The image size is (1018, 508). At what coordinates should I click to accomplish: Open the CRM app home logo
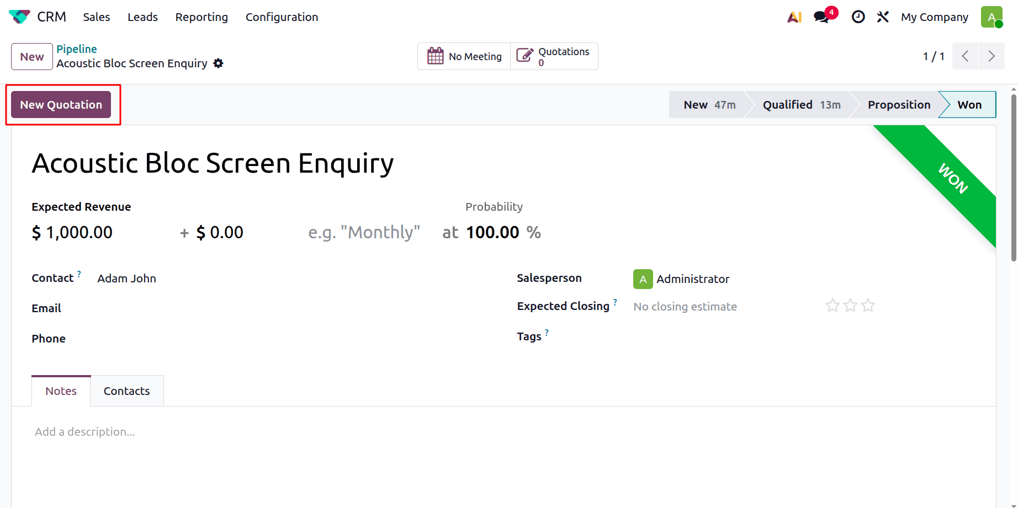point(20,17)
